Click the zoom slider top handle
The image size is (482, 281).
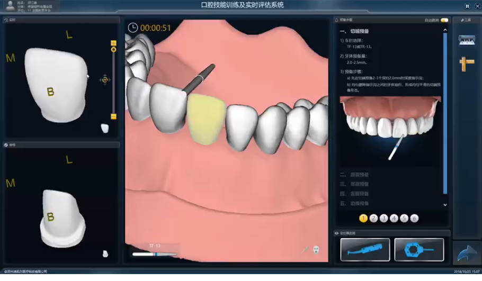[x=113, y=43]
